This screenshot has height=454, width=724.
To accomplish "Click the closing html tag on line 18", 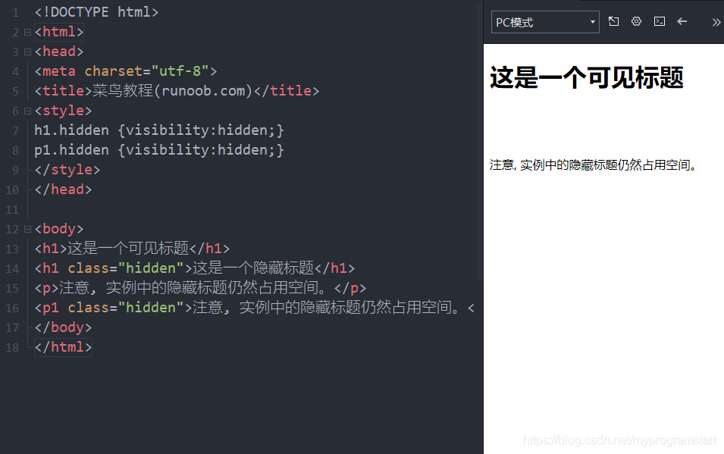I will 62,346.
